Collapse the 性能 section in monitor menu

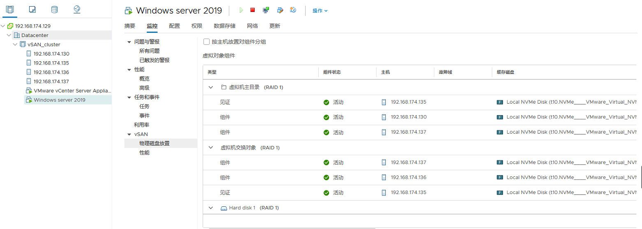[x=130, y=69]
